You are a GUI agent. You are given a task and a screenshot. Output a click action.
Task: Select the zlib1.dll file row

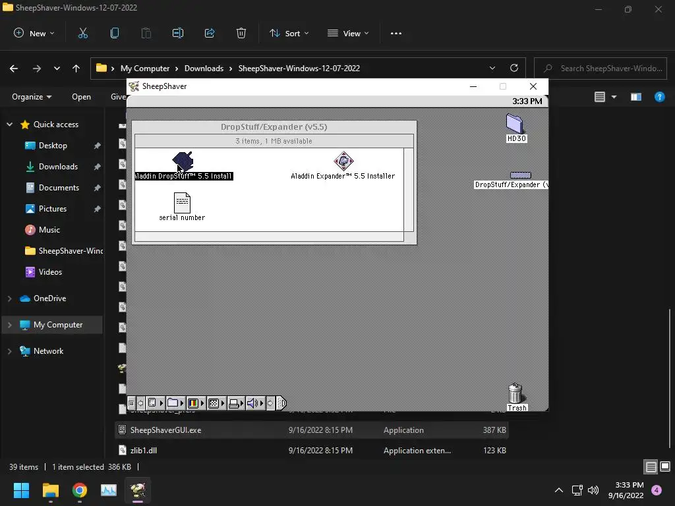click(312, 450)
